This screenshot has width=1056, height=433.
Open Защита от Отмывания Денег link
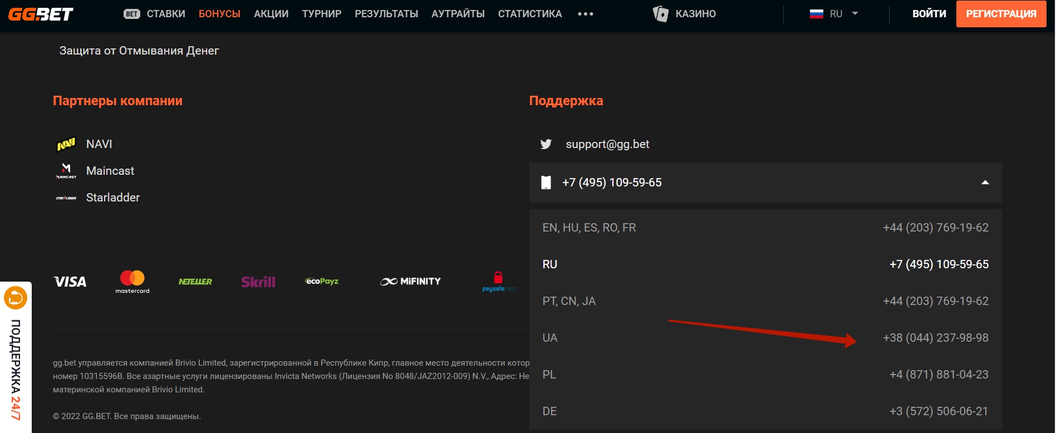click(139, 51)
